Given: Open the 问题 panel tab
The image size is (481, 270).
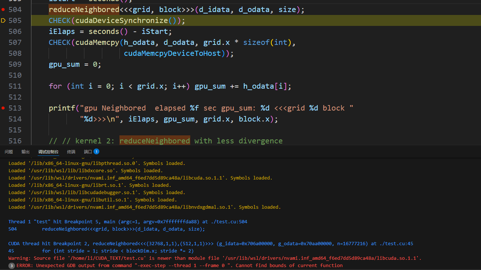Looking at the screenshot, I should [9, 152].
